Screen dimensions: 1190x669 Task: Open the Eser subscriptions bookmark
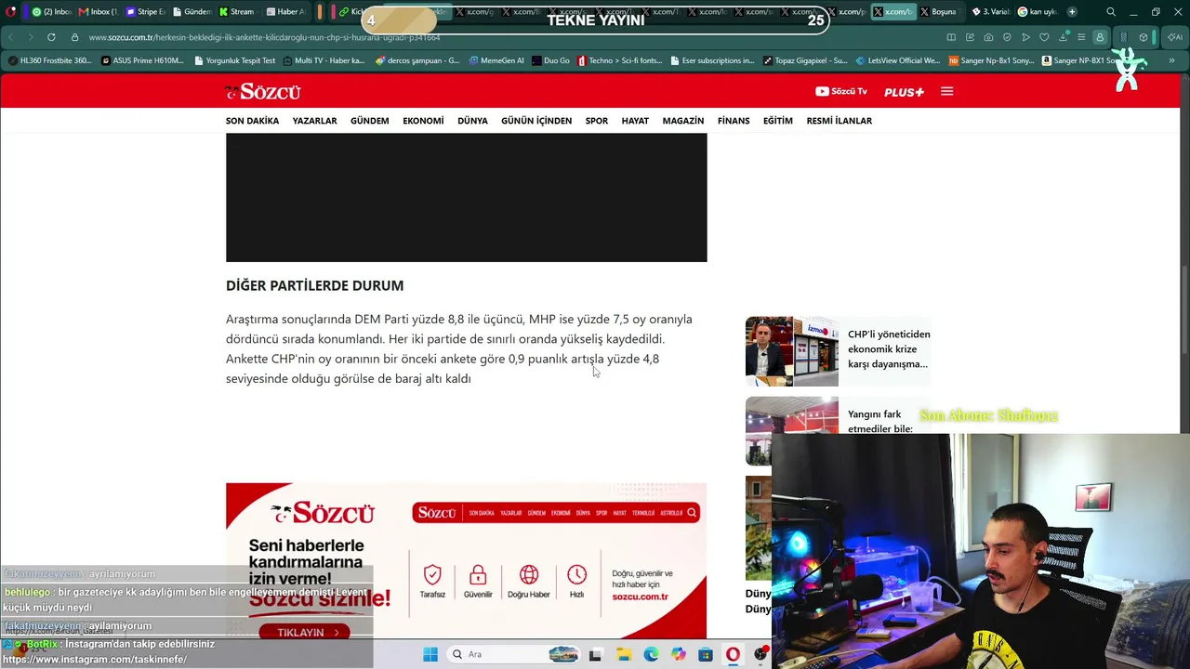[712, 60]
